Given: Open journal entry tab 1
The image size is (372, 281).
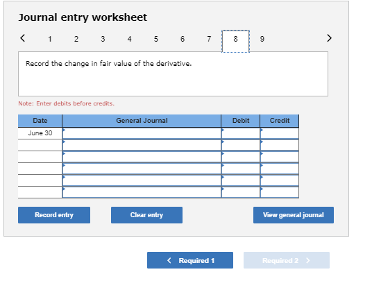Looking at the screenshot, I should click(50, 39).
